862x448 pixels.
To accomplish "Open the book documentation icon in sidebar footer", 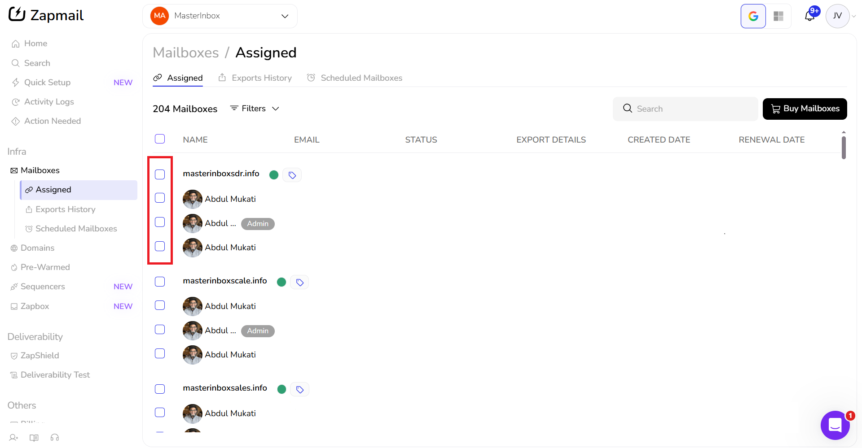I will [34, 438].
